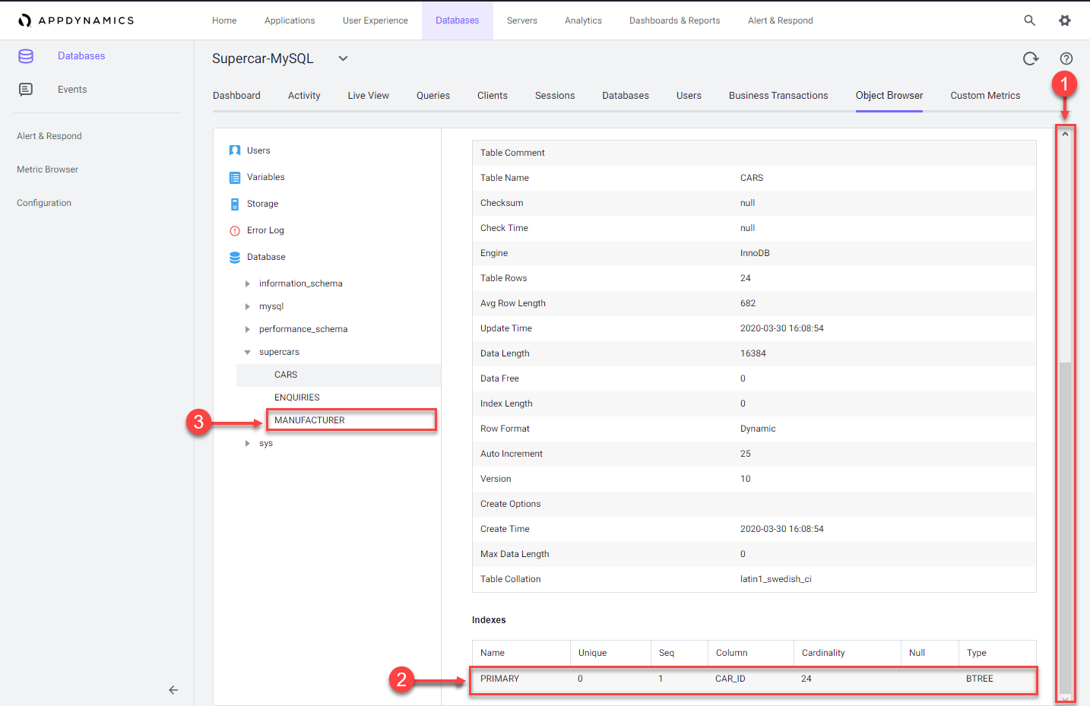Click the Error Log warning icon
The height and width of the screenshot is (706, 1090).
235,230
